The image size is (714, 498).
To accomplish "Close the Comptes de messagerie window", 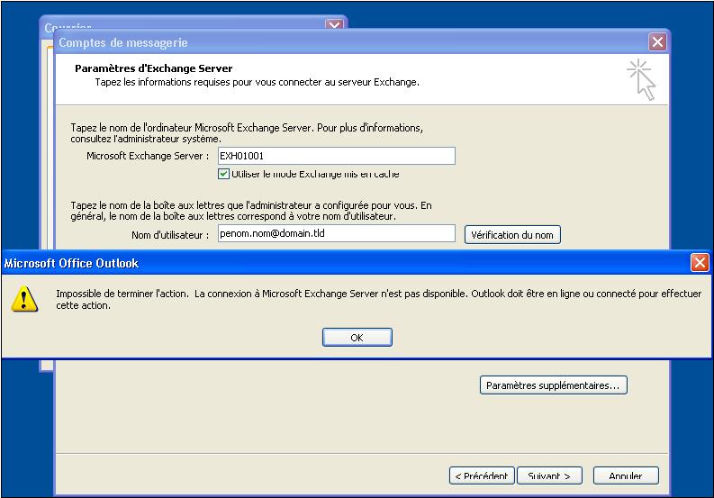I will [657, 42].
